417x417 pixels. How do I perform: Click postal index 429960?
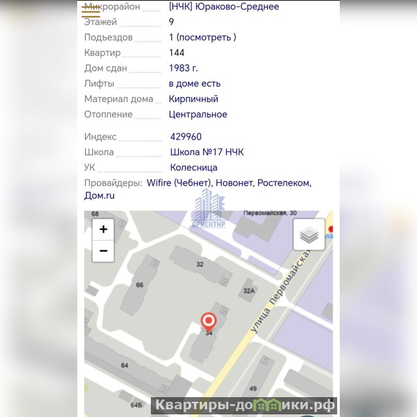186,137
